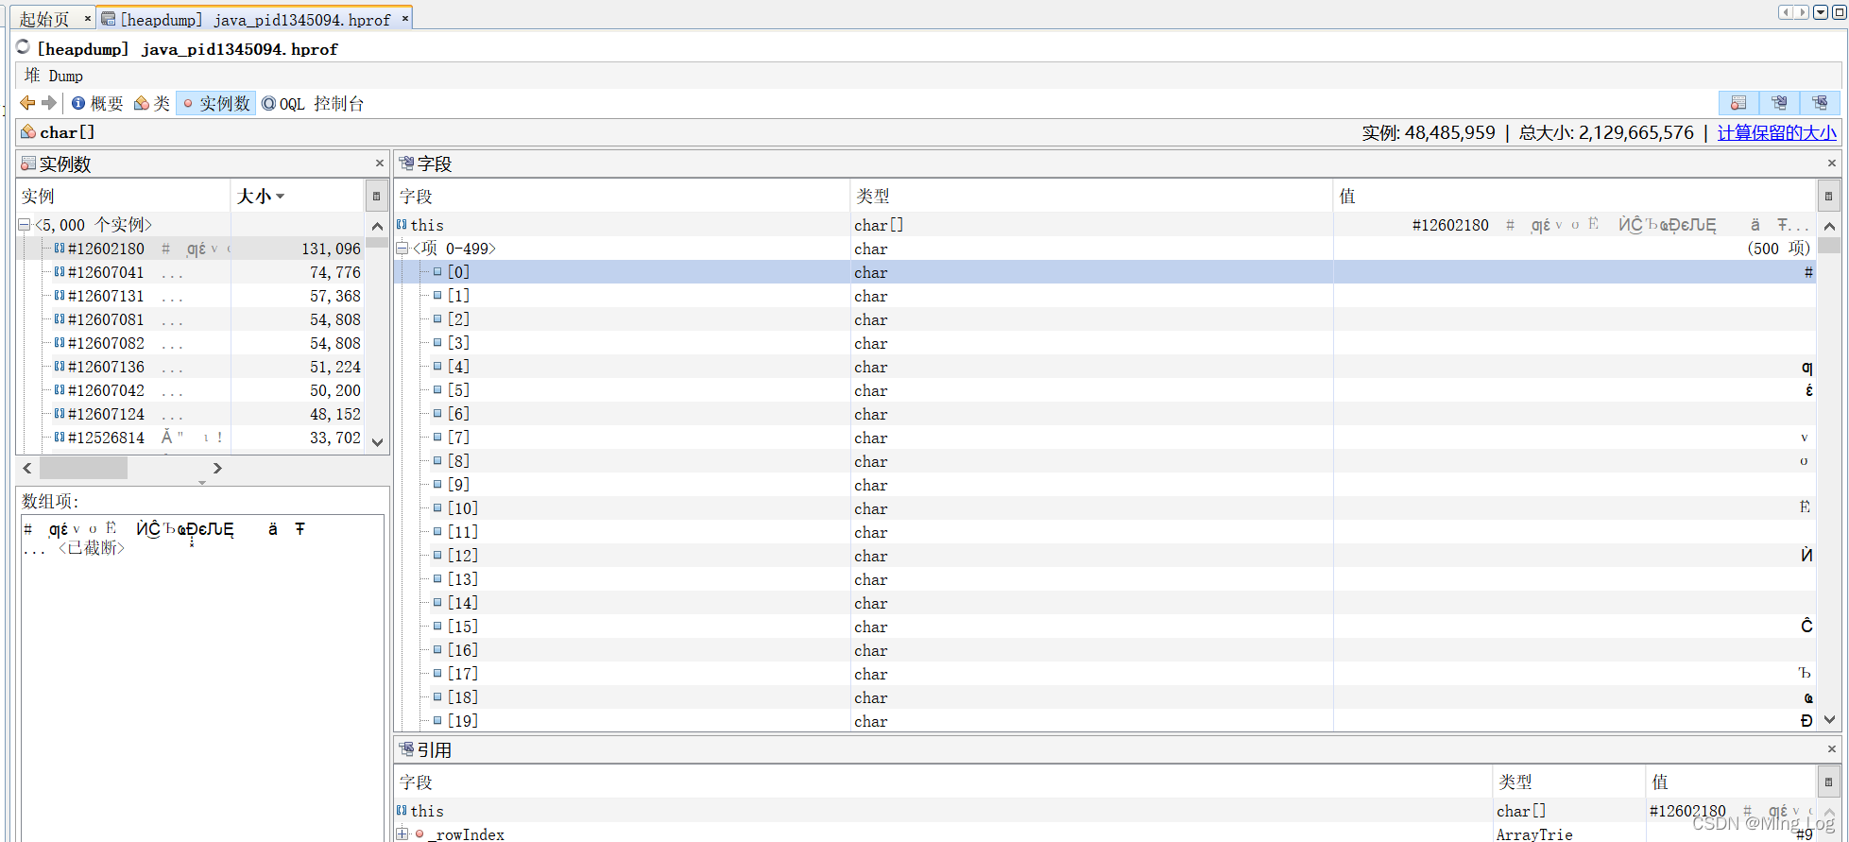Click the fields panel scrollbar thumb
Screen dimensions: 1849x842
tap(1829, 245)
